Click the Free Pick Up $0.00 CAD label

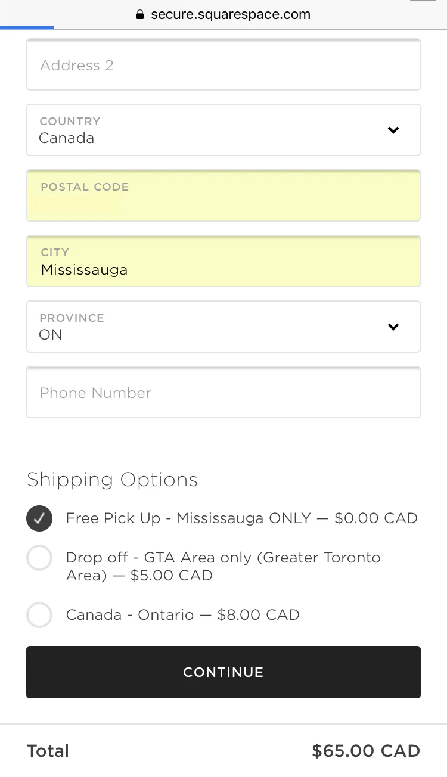click(x=241, y=518)
